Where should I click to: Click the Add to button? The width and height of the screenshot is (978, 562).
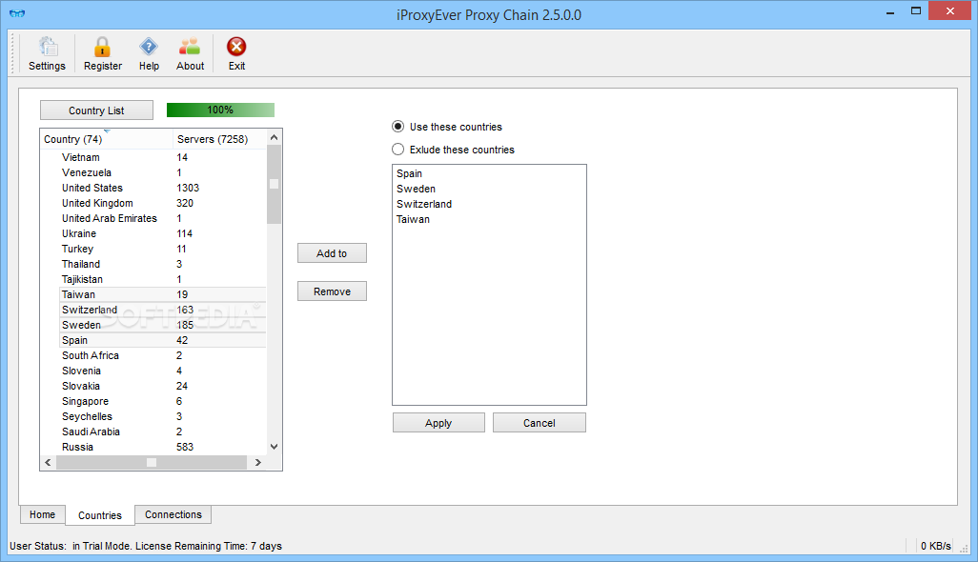pyautogui.click(x=332, y=253)
